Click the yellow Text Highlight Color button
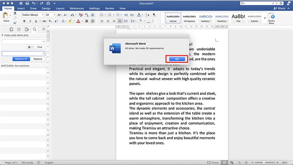Image resolution: width=293 pixels, height=165 pixels. click(x=70, y=21)
